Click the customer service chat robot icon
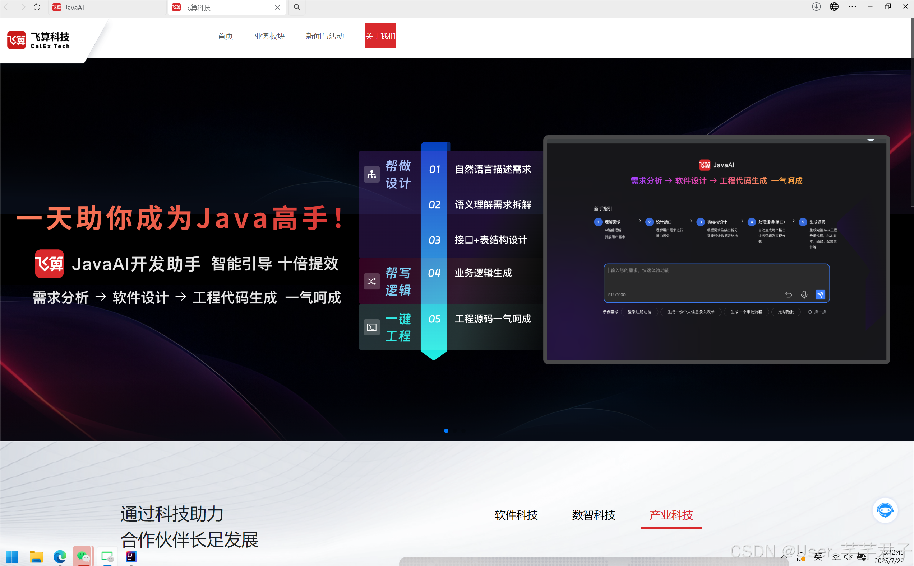 885,510
